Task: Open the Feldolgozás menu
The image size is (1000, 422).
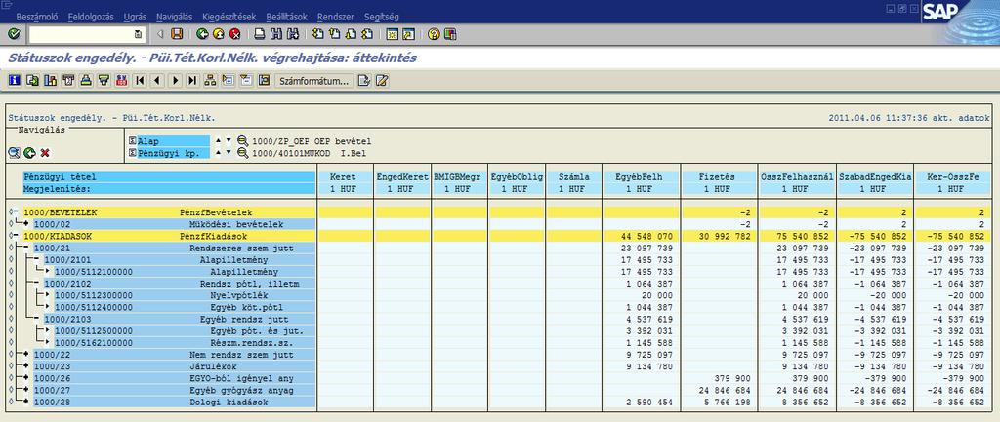Action: (90, 17)
